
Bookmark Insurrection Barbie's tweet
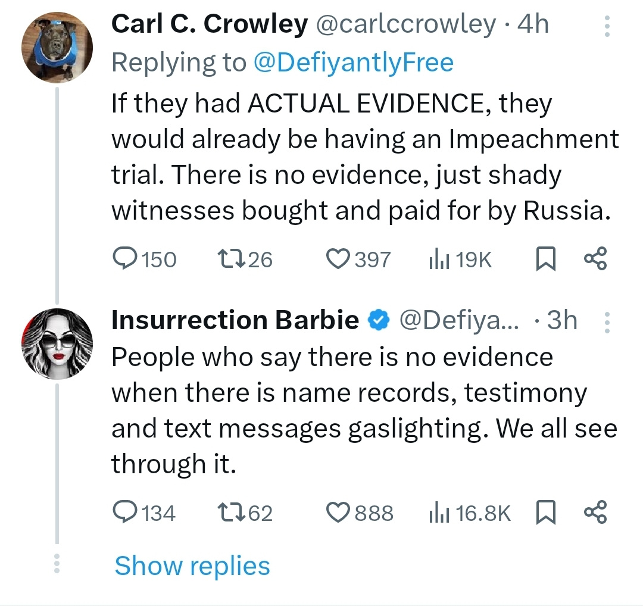pyautogui.click(x=546, y=513)
